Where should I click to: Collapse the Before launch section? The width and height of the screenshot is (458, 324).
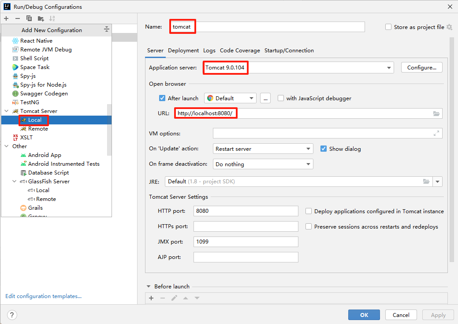pyautogui.click(x=149, y=287)
